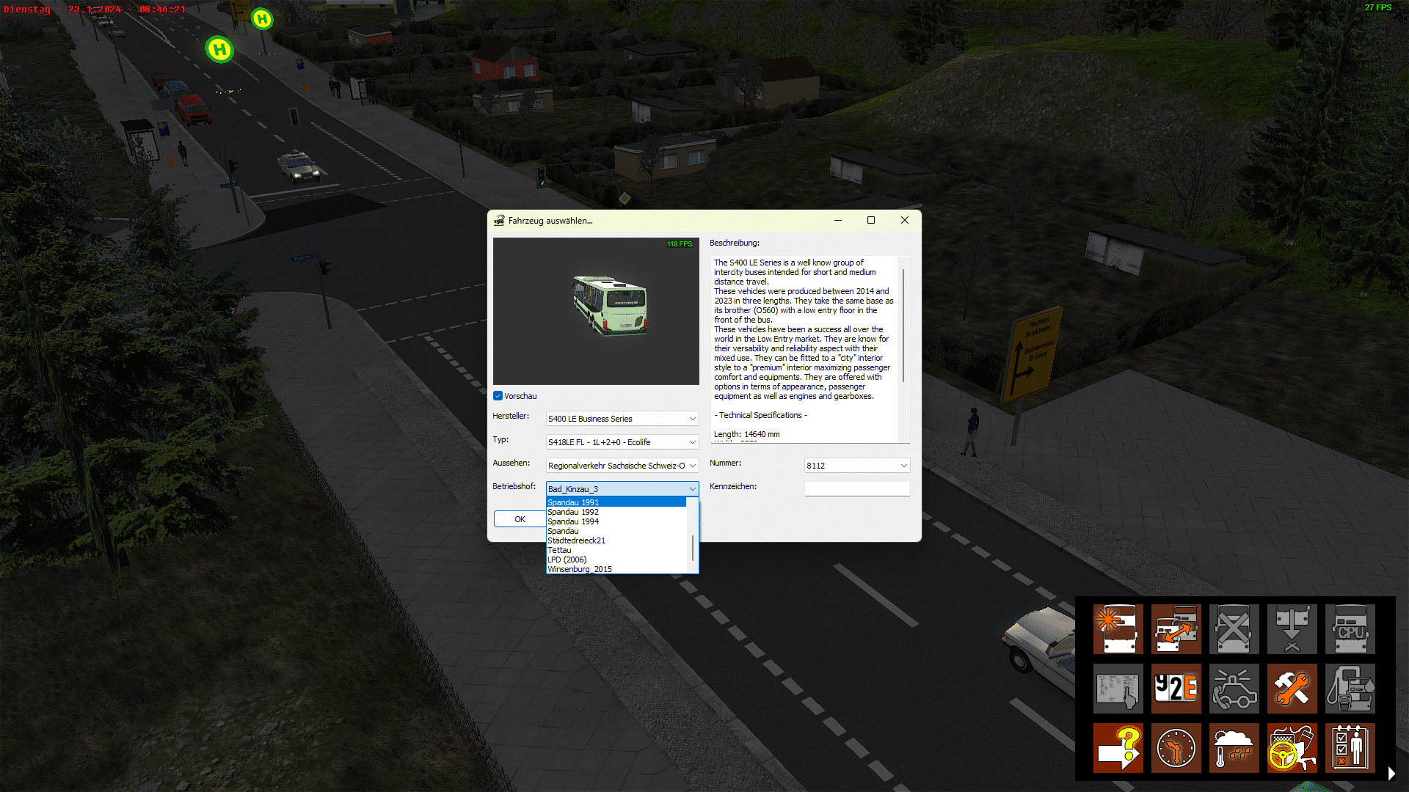Open the steering wheel controls icon
Viewport: 1409px width, 792px height.
1292,748
